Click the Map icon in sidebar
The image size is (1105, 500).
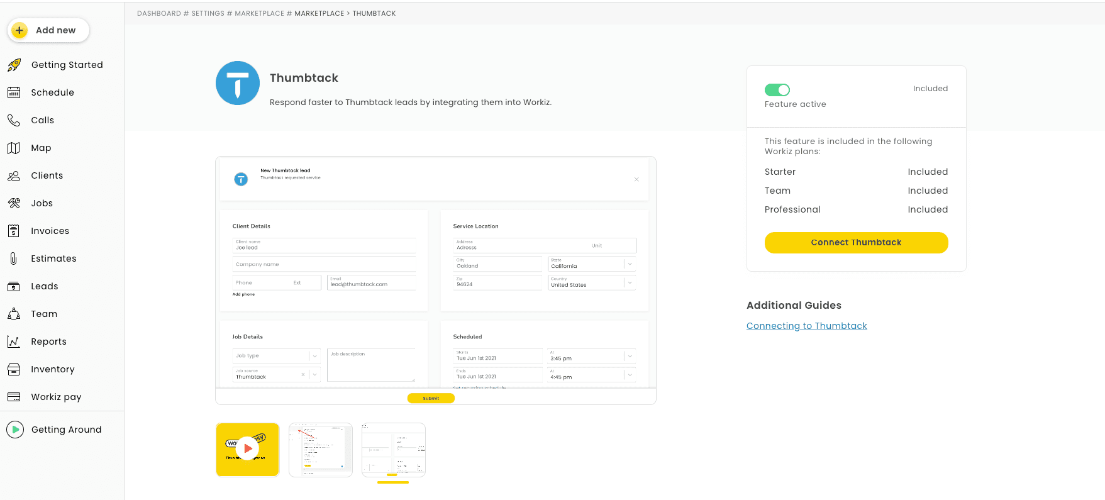14,148
